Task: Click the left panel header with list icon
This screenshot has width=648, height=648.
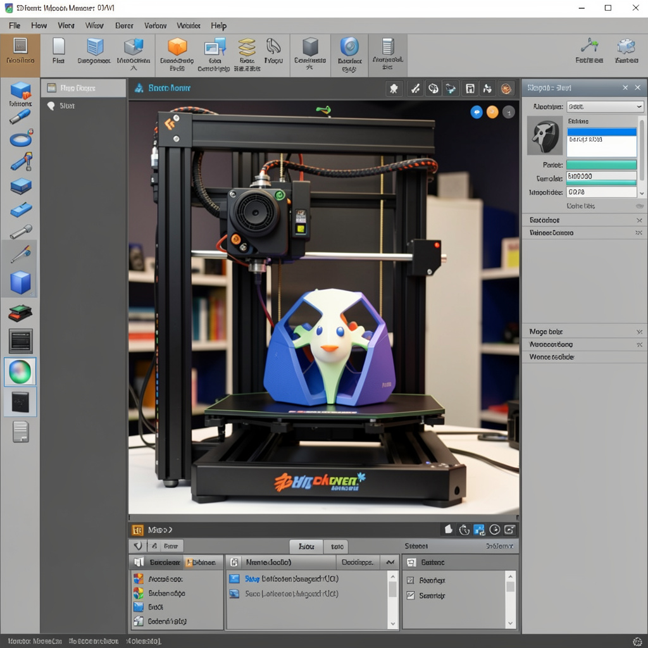Action: click(84, 87)
